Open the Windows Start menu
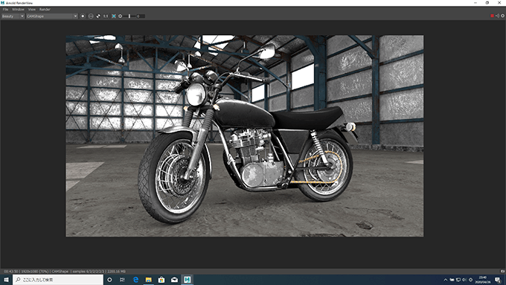Viewport: 506px width, 285px height. [6, 280]
